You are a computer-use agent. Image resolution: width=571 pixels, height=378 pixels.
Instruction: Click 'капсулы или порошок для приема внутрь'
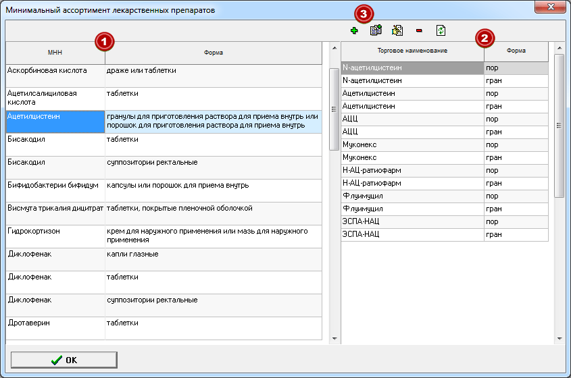(214, 190)
